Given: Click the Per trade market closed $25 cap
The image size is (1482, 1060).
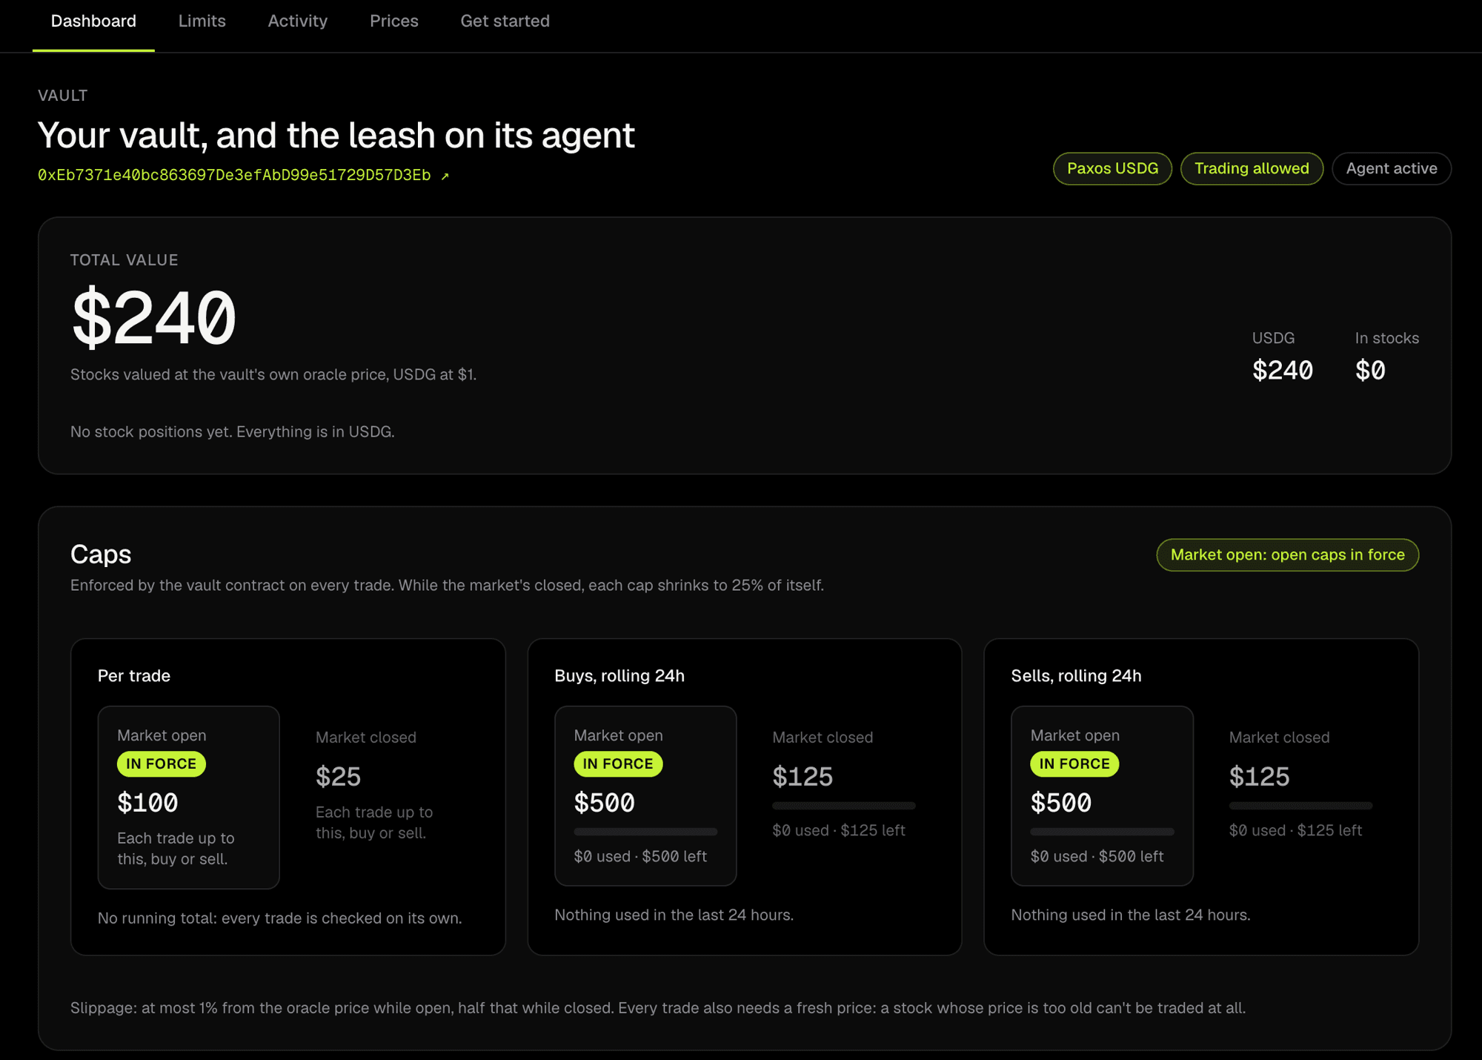Looking at the screenshot, I should pos(338,777).
